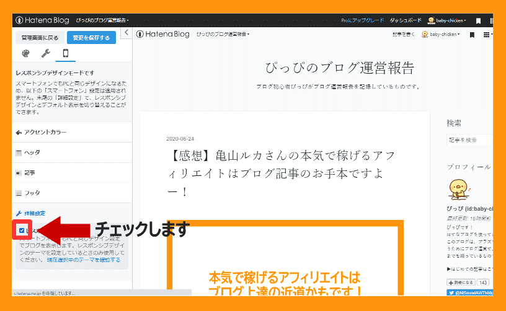Expand 記事 section

[72, 173]
